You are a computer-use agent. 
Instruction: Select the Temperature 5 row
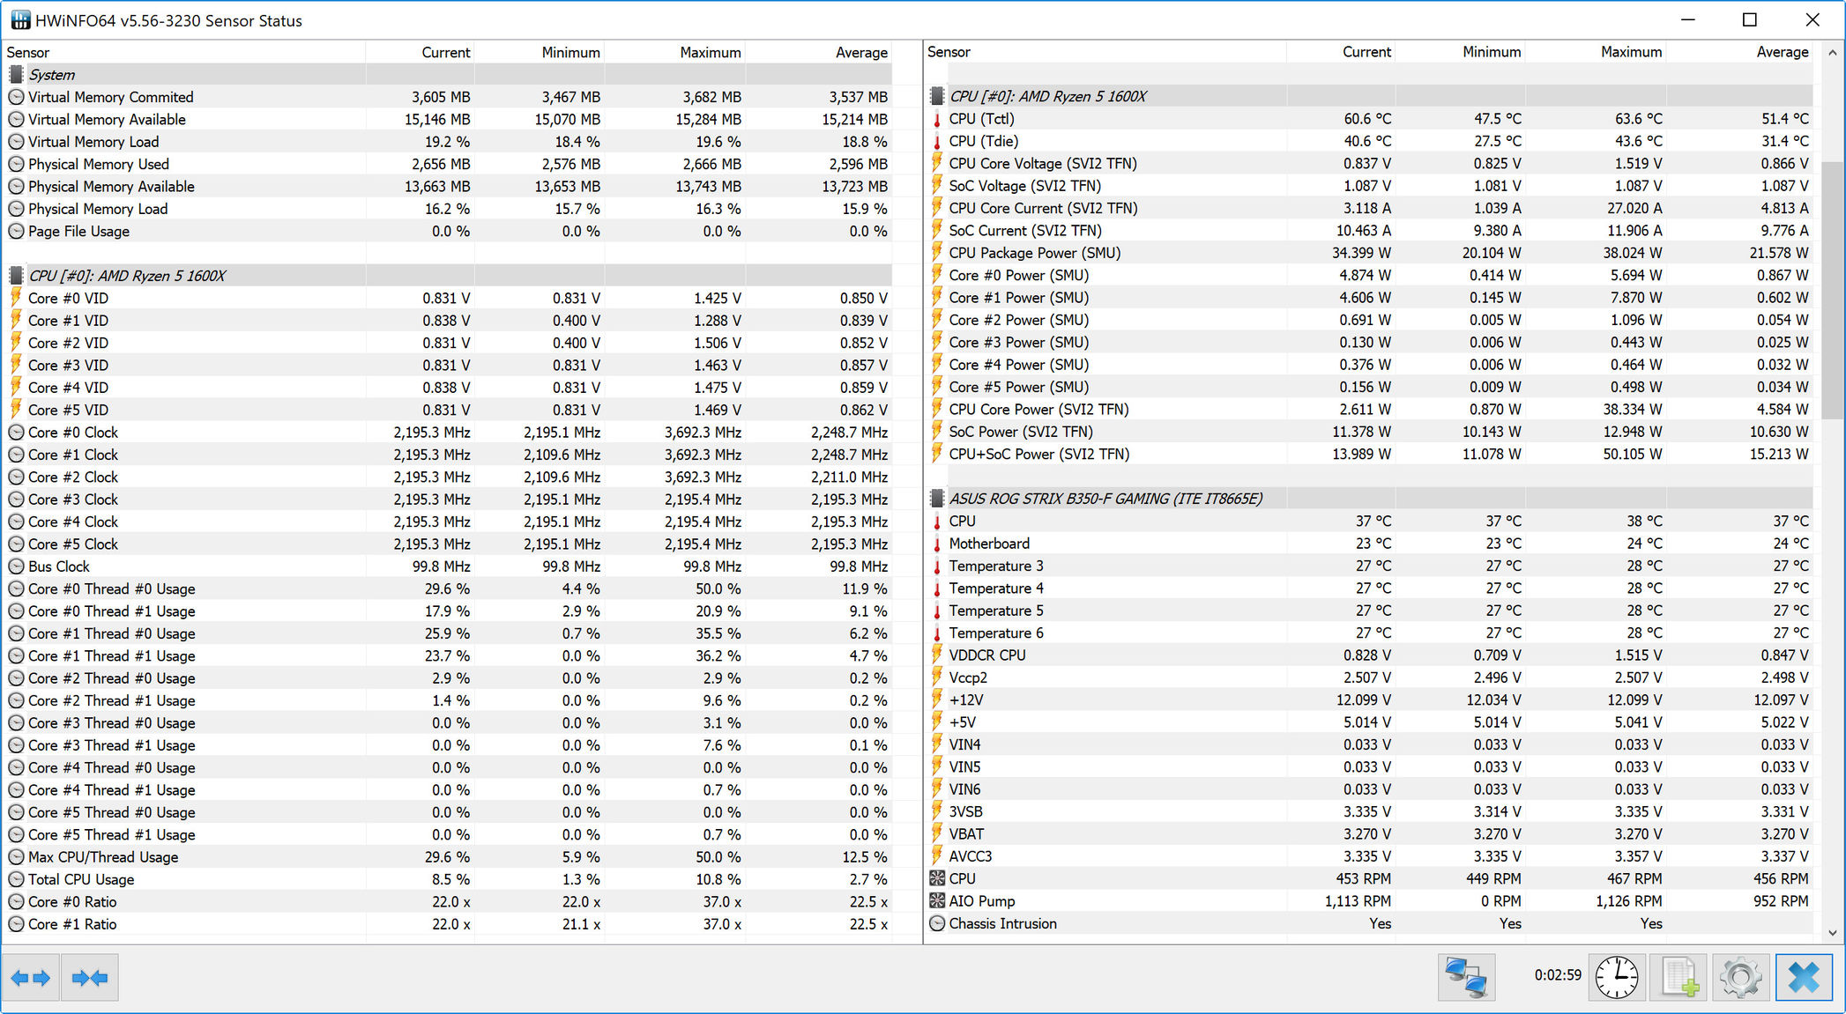pos(1370,611)
